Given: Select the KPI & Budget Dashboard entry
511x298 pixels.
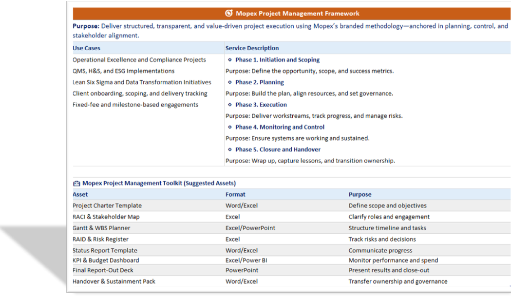Looking at the screenshot, I should pyautogui.click(x=106, y=261).
